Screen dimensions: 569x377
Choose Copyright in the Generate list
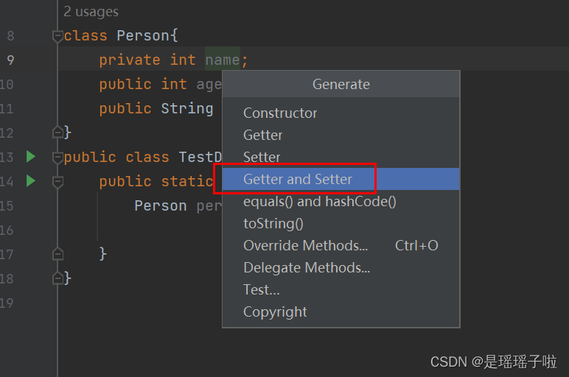(x=275, y=311)
